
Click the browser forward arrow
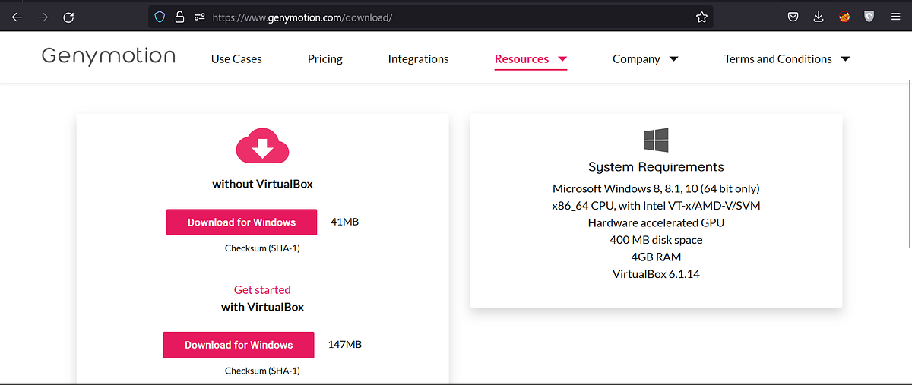tap(43, 17)
